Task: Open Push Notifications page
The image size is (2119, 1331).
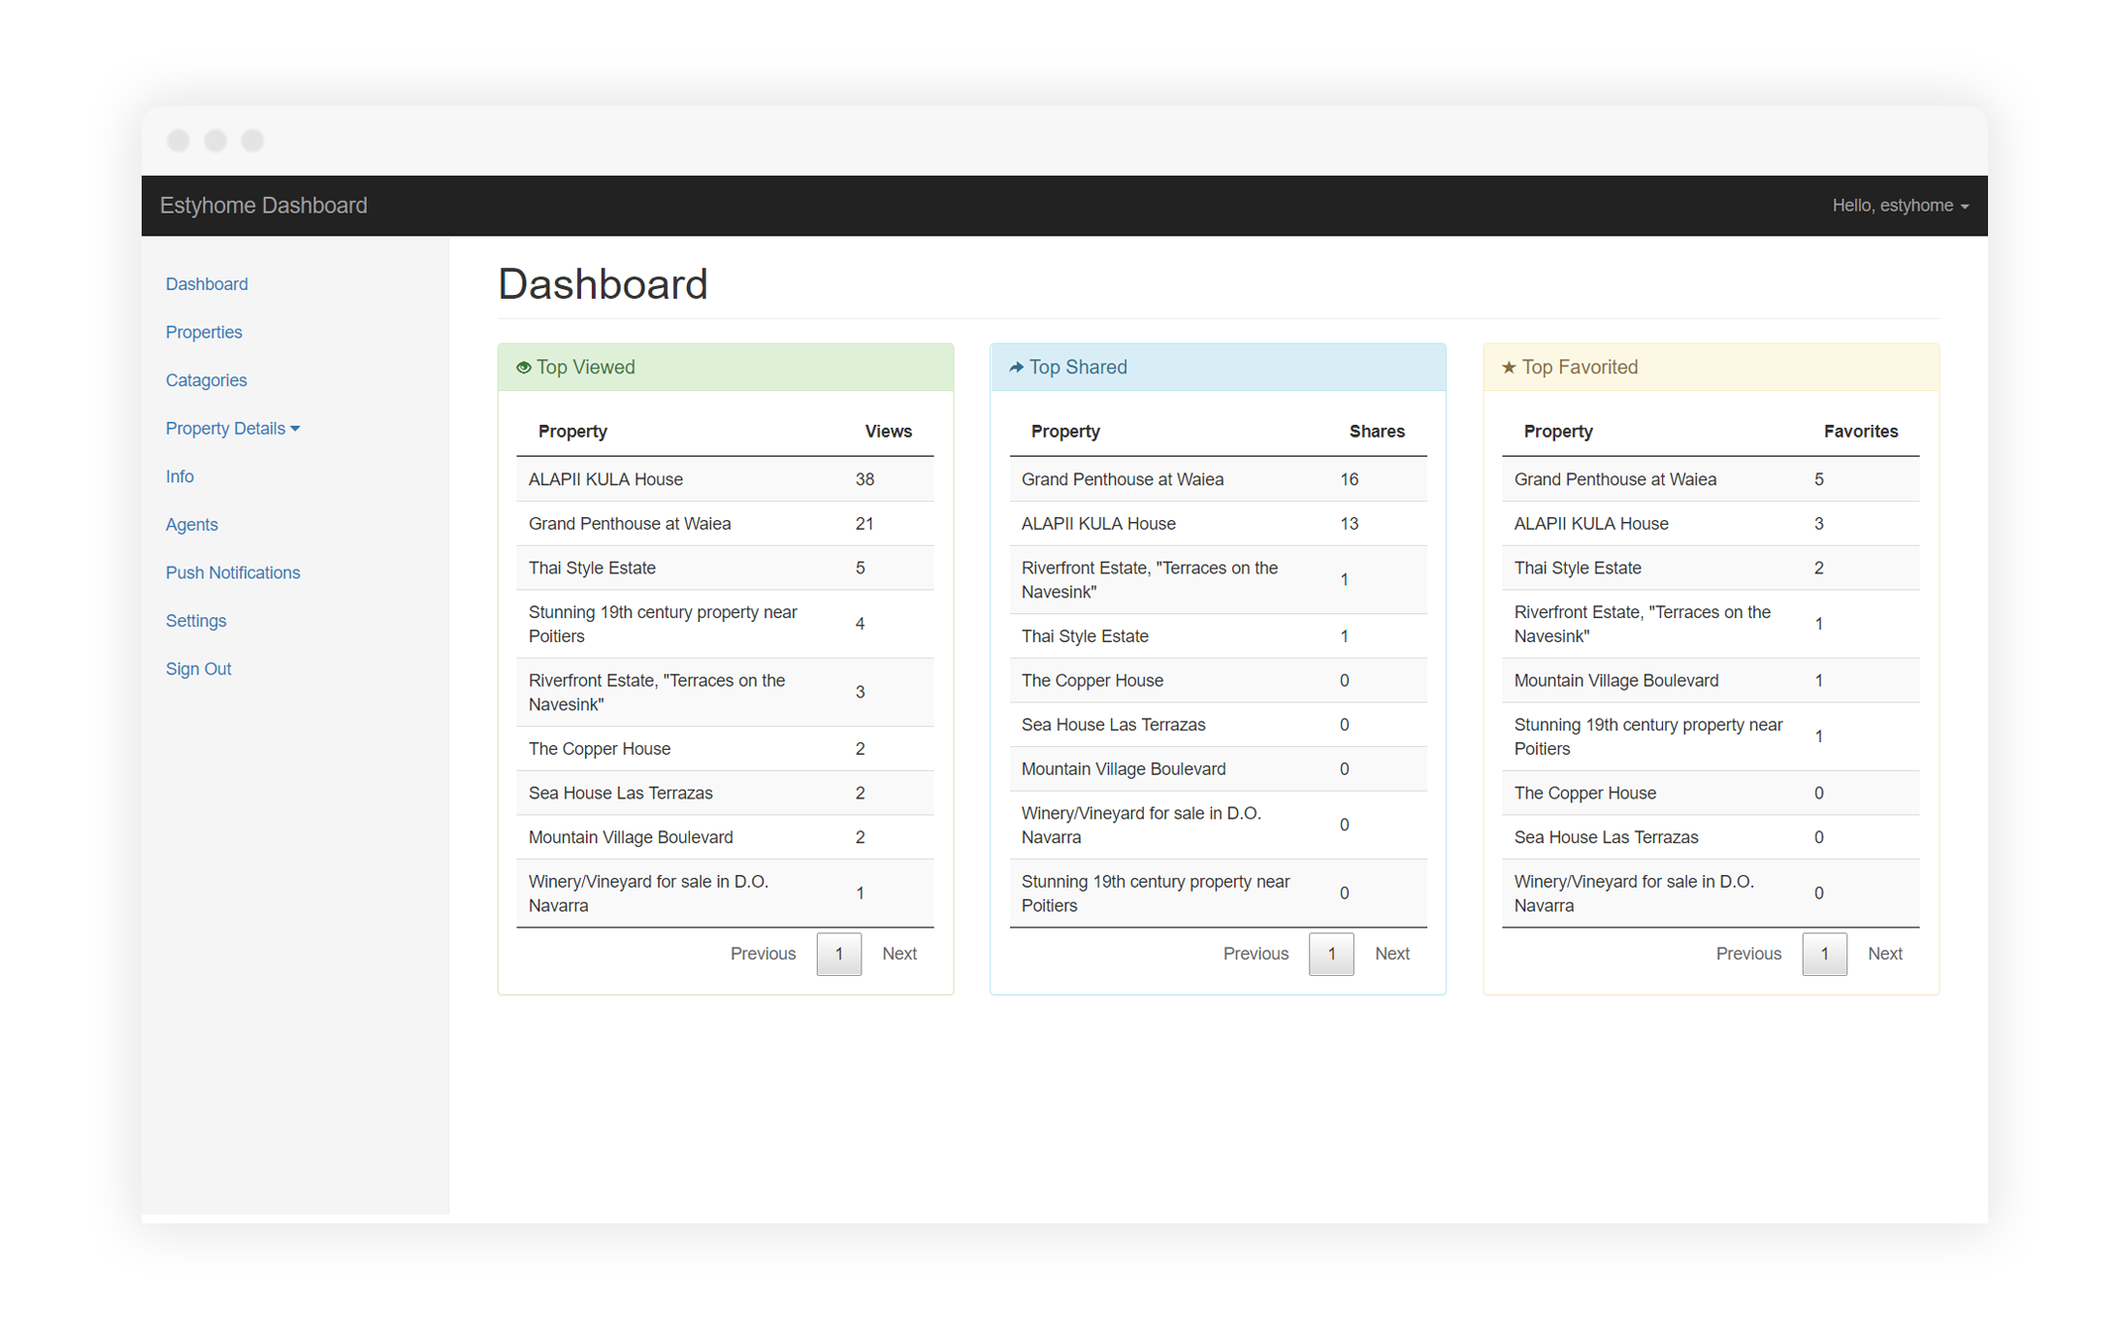Action: tap(233, 573)
